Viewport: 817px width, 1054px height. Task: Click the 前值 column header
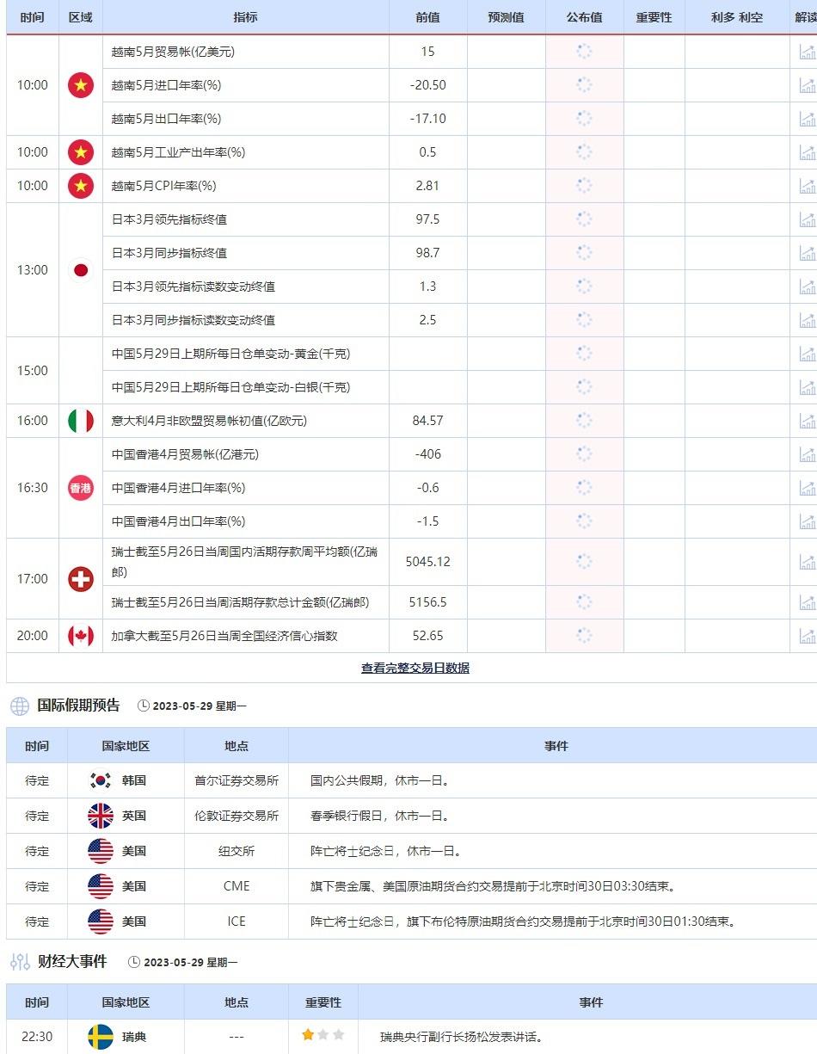(x=427, y=17)
